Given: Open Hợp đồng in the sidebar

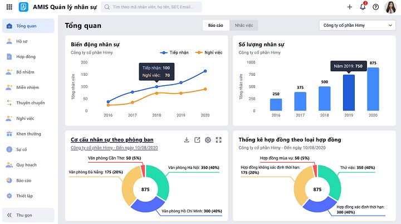Looking at the screenshot, I should (x=28, y=57).
